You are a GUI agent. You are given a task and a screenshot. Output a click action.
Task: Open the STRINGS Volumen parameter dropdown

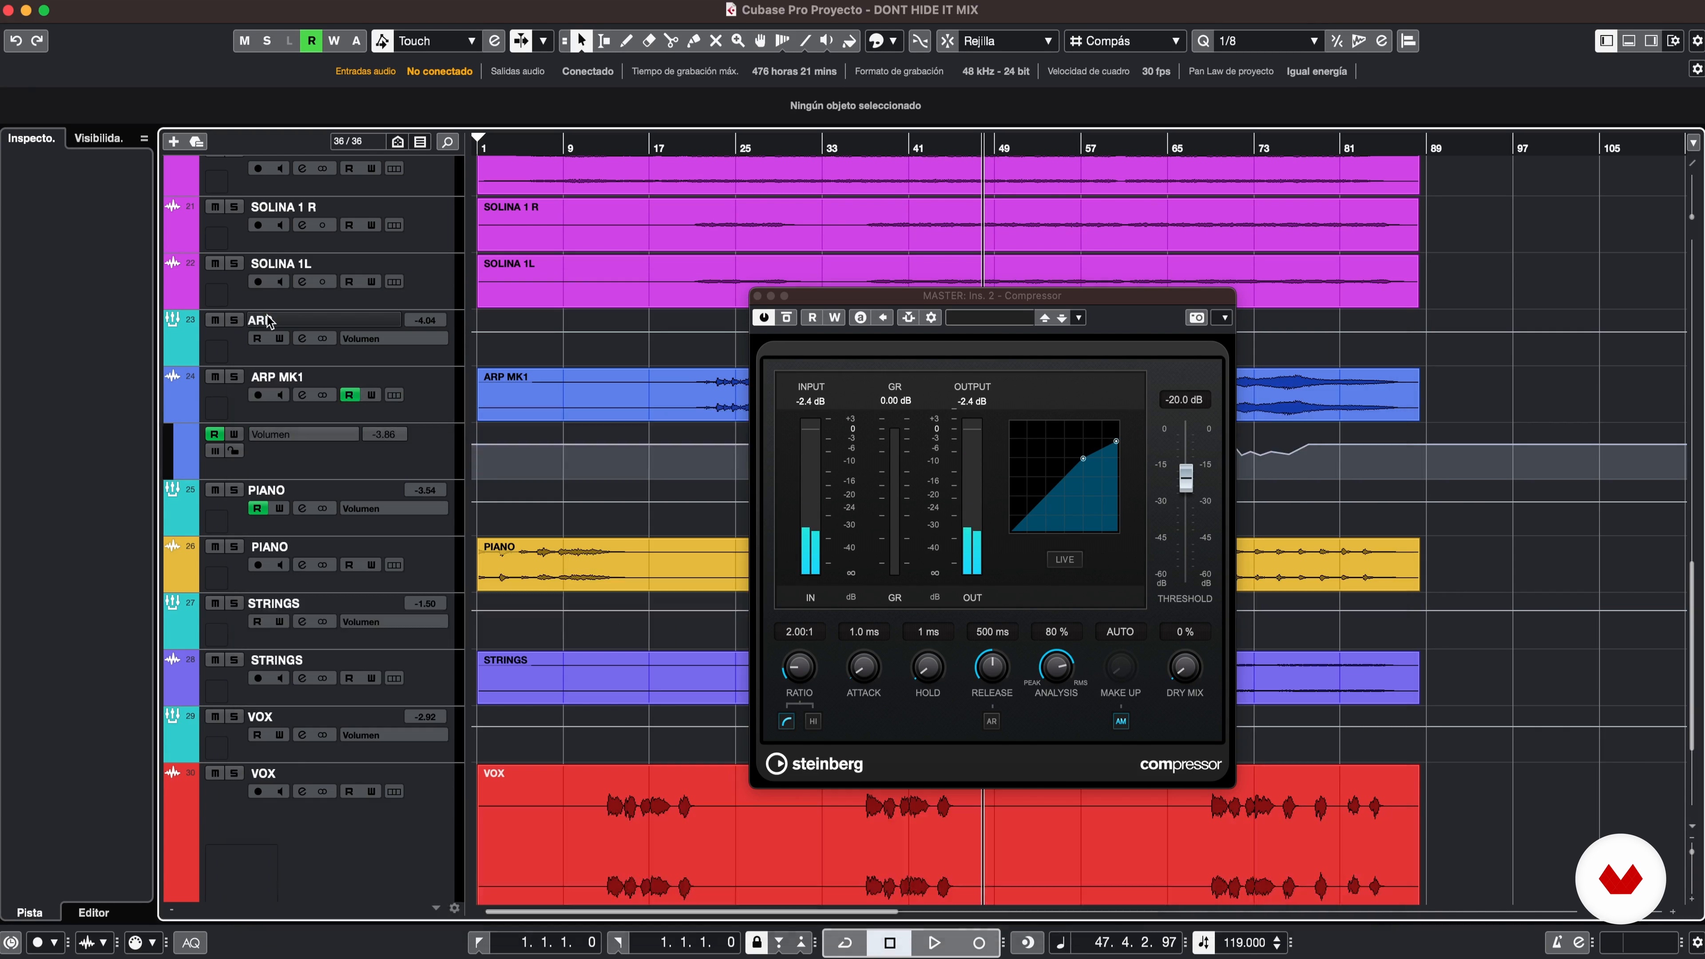coord(394,622)
